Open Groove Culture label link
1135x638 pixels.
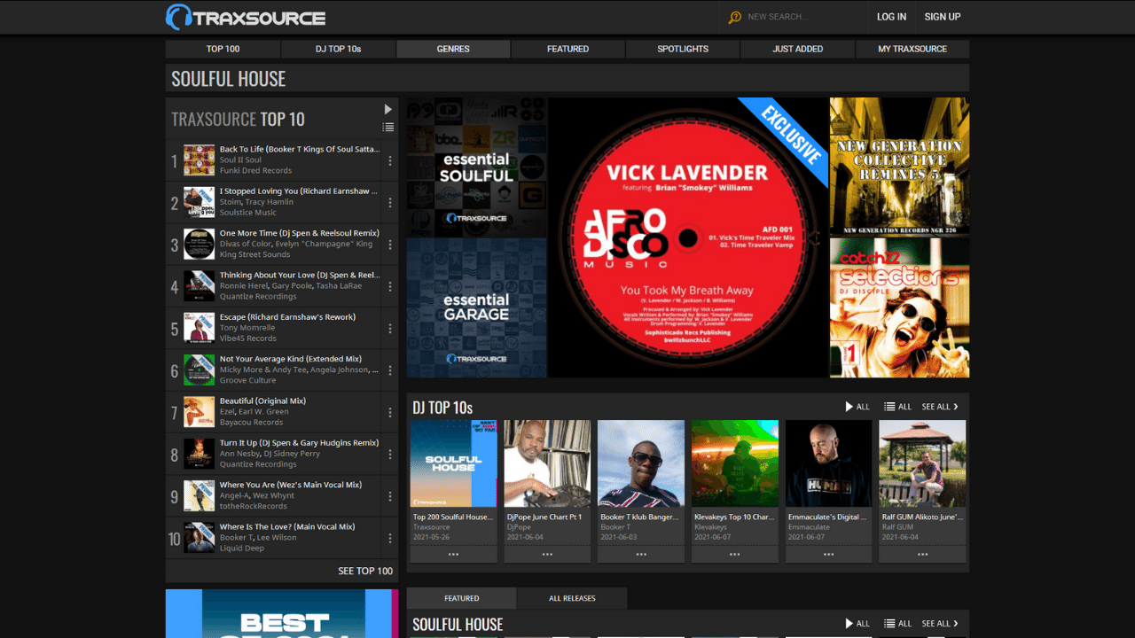point(247,380)
